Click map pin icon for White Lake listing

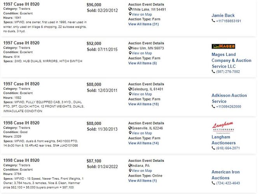[130, 14]
